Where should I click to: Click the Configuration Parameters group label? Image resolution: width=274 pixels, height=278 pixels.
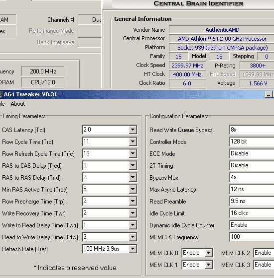tap(179, 116)
